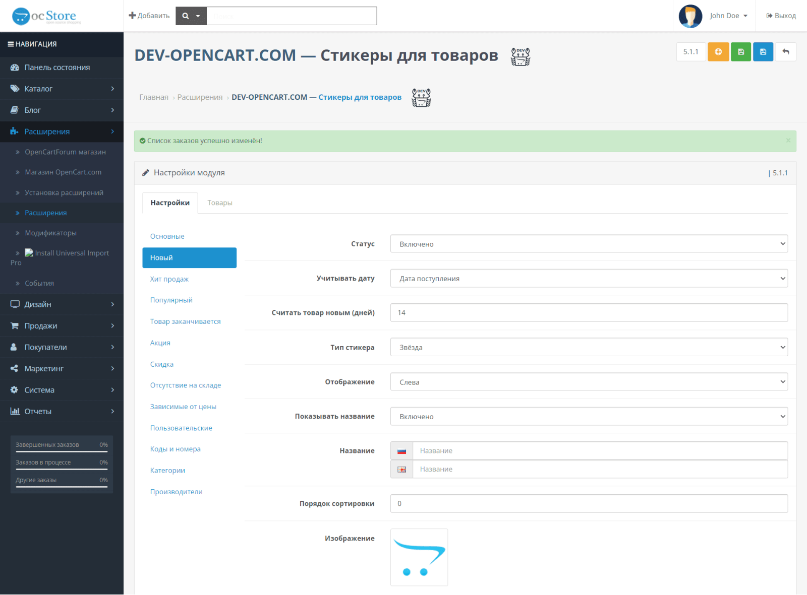Click the top search input field
This screenshot has height=595, width=807.
(x=292, y=16)
